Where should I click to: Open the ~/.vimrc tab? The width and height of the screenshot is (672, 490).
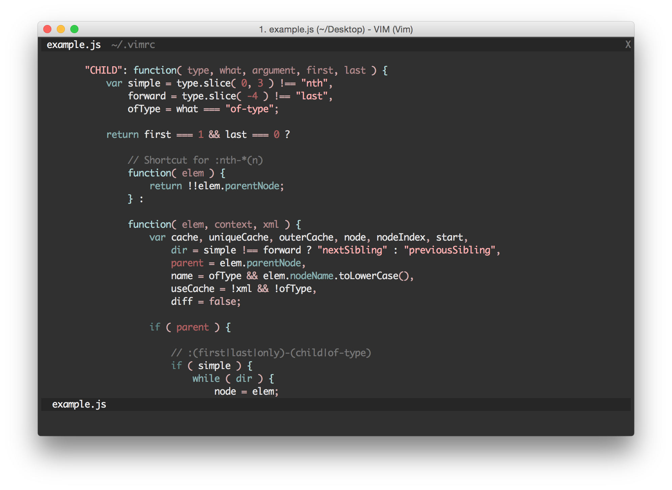(133, 45)
